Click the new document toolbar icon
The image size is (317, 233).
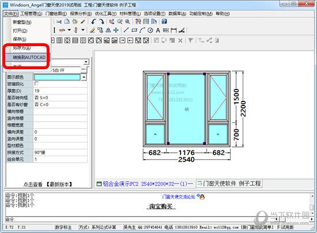point(67,21)
